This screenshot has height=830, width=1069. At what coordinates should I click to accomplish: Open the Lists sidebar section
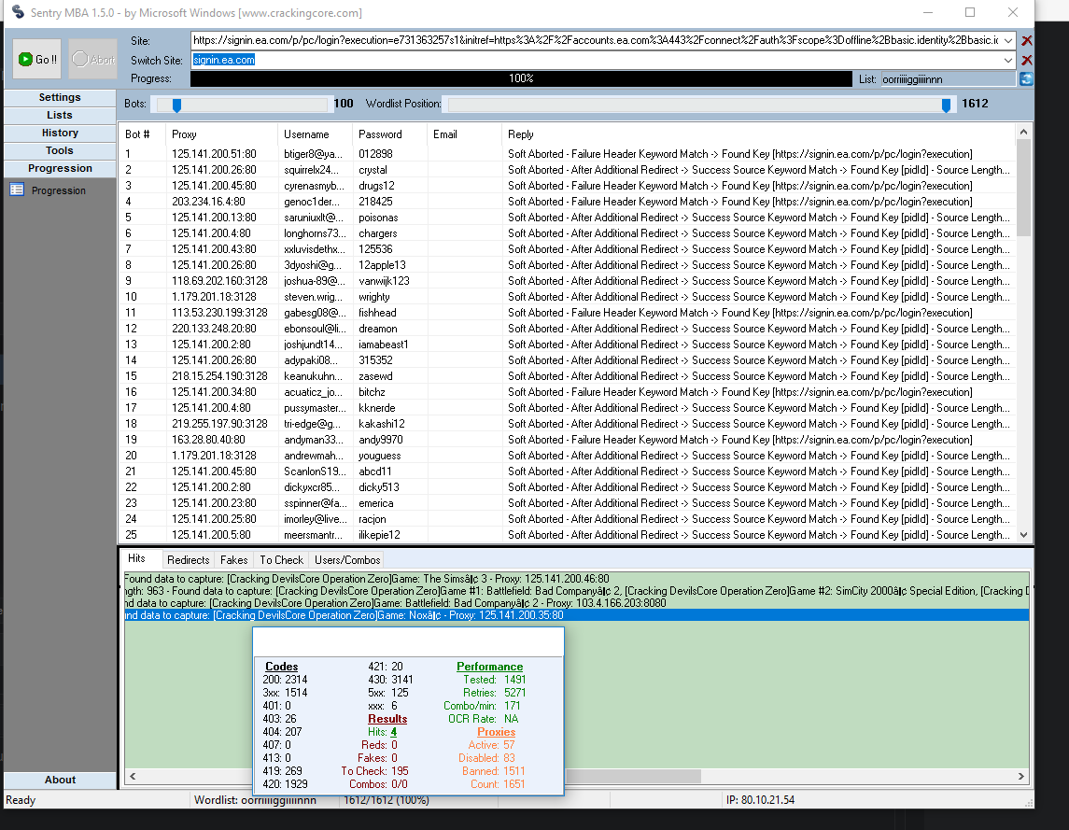point(60,115)
